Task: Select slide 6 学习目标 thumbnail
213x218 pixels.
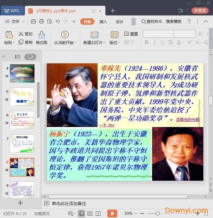Action: pyautogui.click(x=22, y=120)
